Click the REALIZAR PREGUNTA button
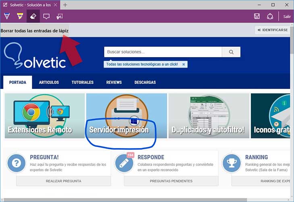The image size is (294, 202). tap(64, 181)
